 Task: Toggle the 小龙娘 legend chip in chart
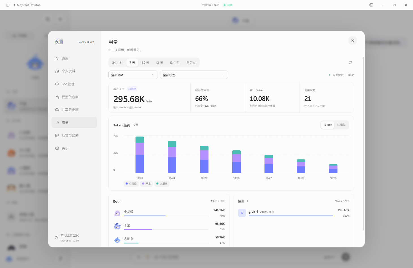point(131,184)
